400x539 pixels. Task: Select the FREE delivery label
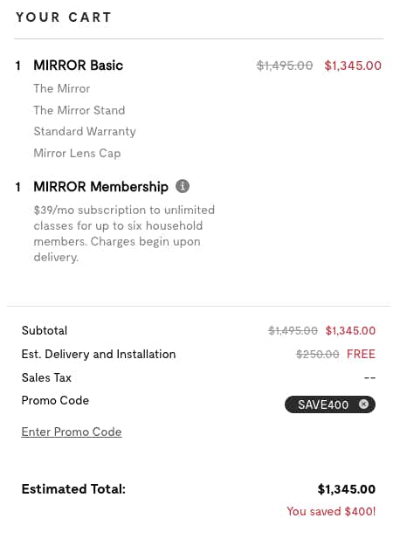(361, 354)
